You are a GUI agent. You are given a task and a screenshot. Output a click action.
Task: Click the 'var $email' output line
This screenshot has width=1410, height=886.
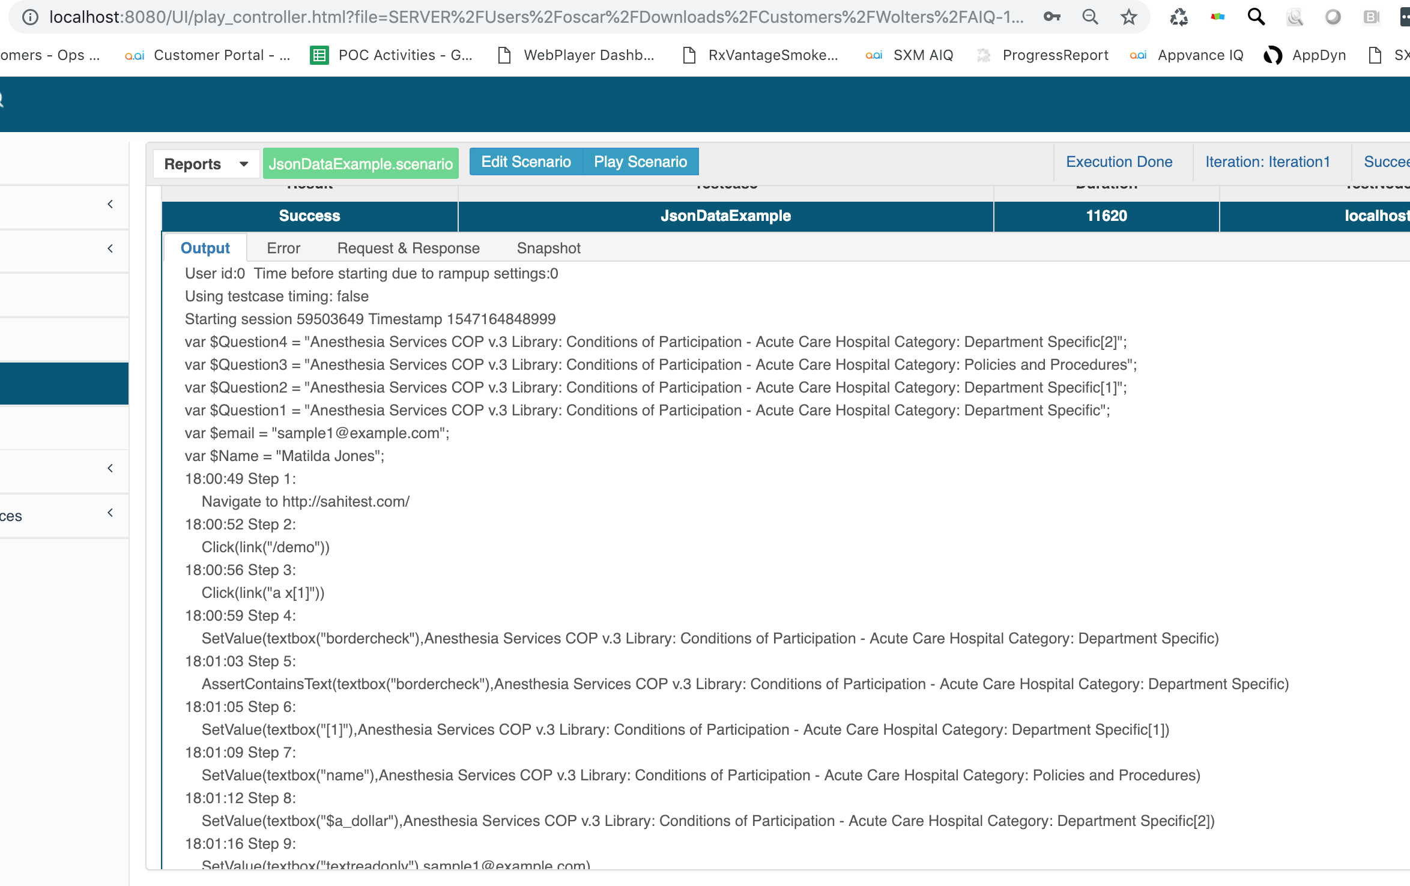click(317, 433)
